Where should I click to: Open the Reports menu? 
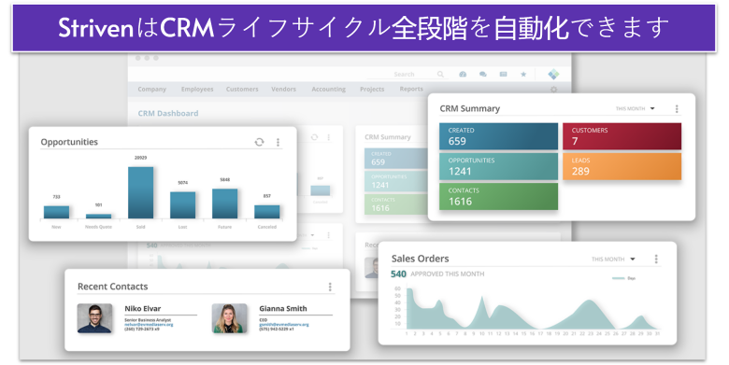pos(411,89)
